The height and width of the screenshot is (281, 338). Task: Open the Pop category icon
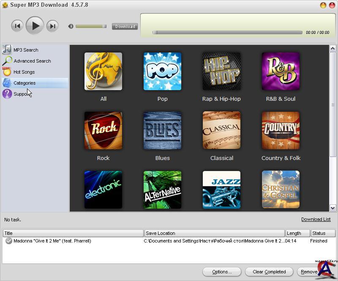162,72
